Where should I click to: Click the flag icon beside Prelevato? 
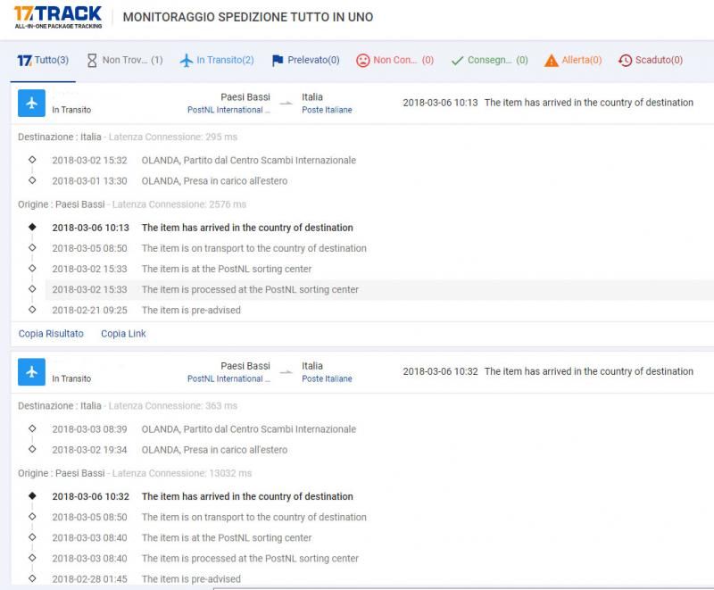click(x=278, y=60)
